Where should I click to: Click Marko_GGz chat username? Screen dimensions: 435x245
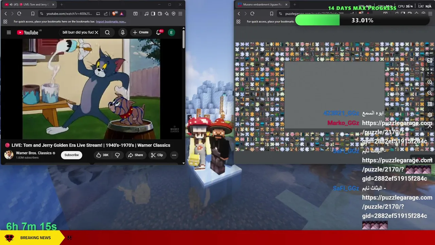[343, 123]
